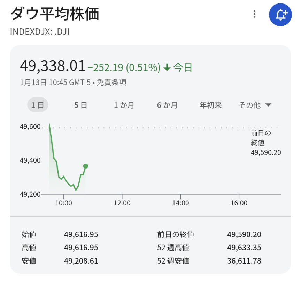Click the 安値 low value 49,208.61
The height and width of the screenshot is (282, 301).
pyautogui.click(x=81, y=261)
